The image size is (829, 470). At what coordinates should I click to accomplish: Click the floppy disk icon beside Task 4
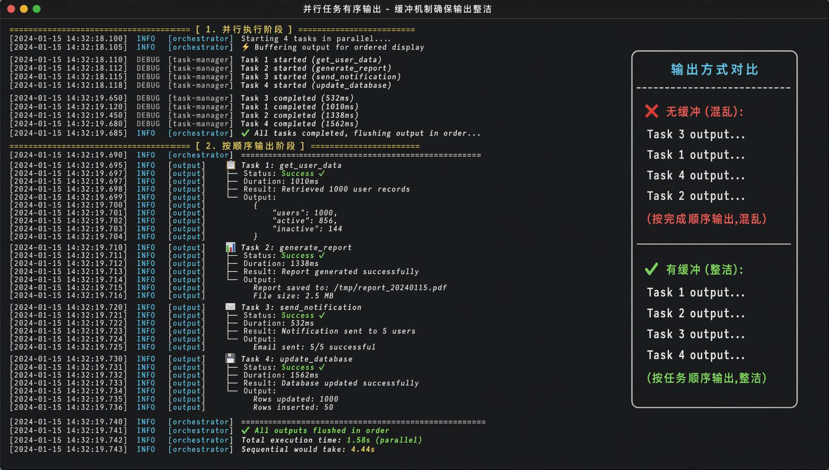231,359
